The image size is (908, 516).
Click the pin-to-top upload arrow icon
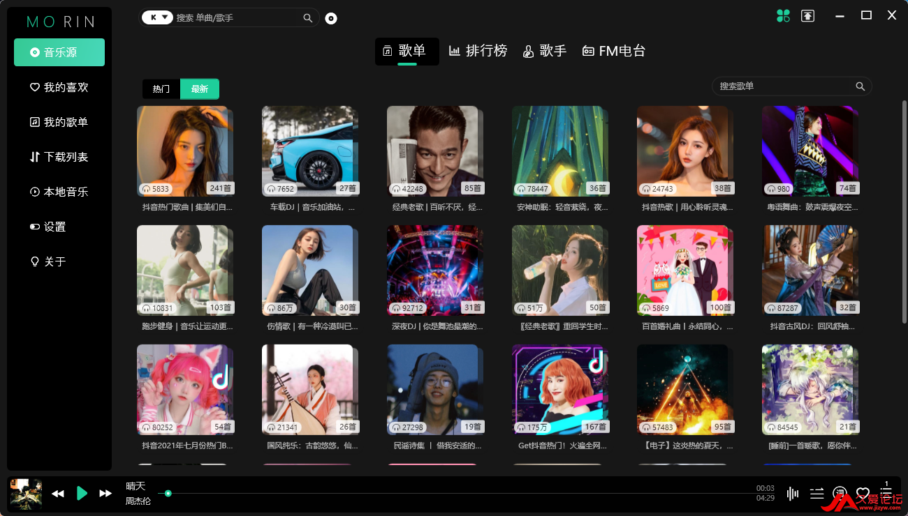click(807, 15)
